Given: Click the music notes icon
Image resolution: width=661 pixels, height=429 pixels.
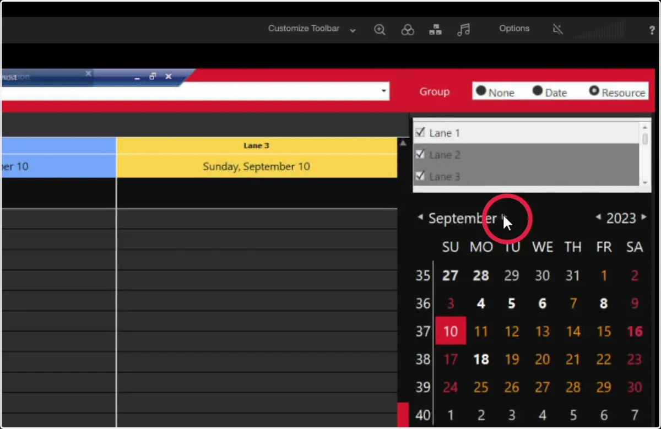Looking at the screenshot, I should [x=463, y=30].
